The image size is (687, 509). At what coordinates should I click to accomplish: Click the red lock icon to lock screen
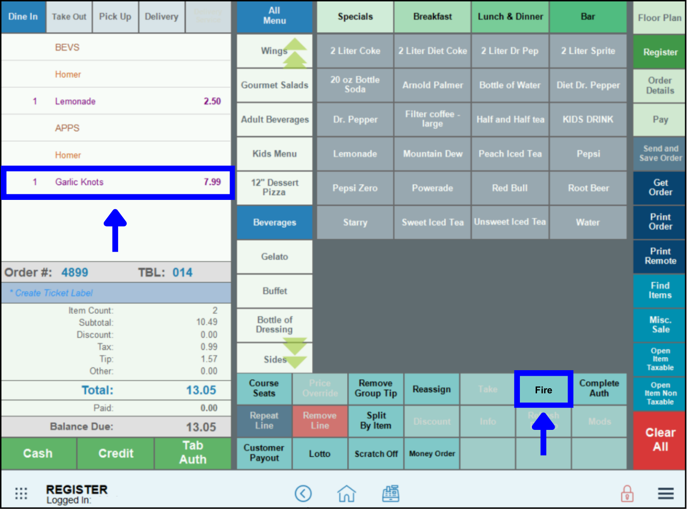coord(627,493)
